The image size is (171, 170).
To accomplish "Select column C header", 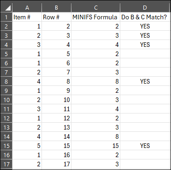I will [x=96, y=8].
